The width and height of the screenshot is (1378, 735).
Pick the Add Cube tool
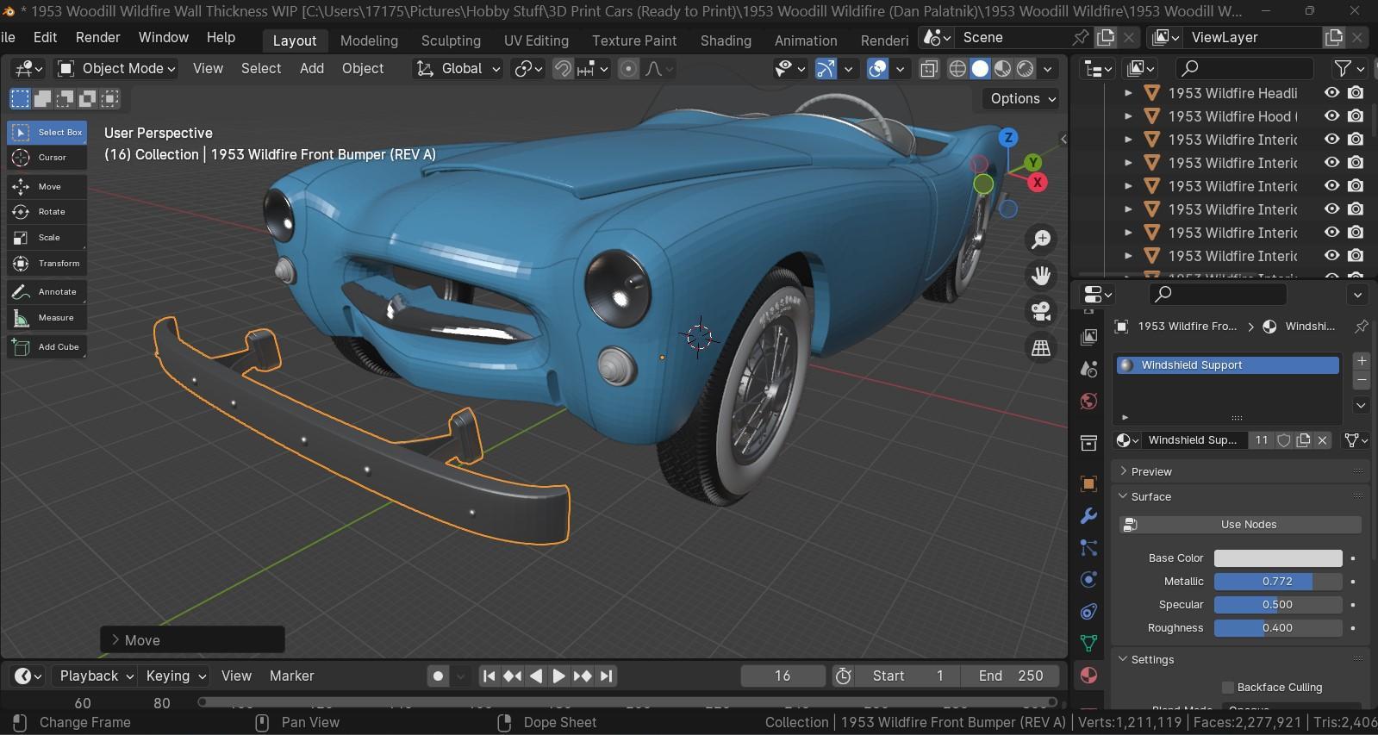[x=47, y=346]
